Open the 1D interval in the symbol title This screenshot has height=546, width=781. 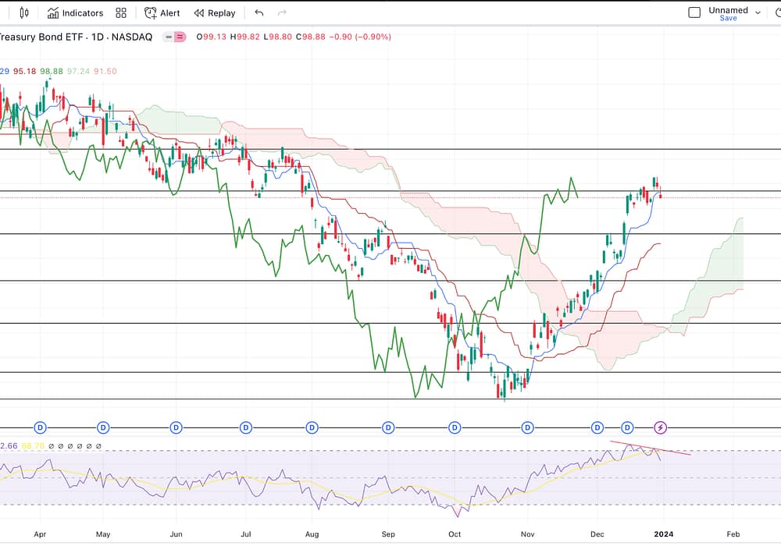coord(99,37)
